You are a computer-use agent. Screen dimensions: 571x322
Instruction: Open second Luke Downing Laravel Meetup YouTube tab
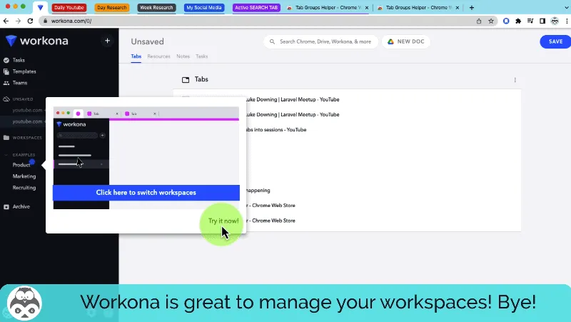[293, 114]
